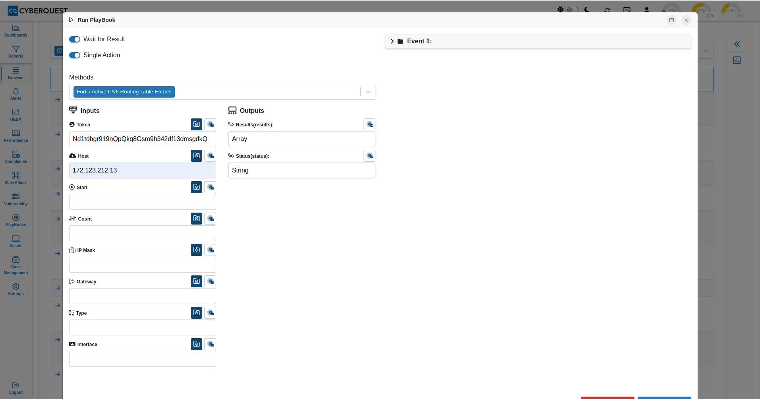Image resolution: width=760 pixels, height=399 pixels.
Task: Click the Start cloud link icon
Action: [211, 187]
